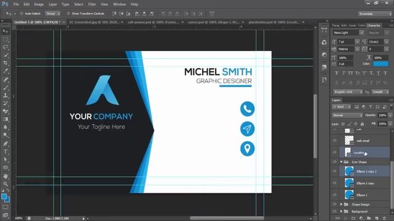Hide the Ellipse 1 copy 2 layer
This screenshot has width=394, height=221.
334,171
